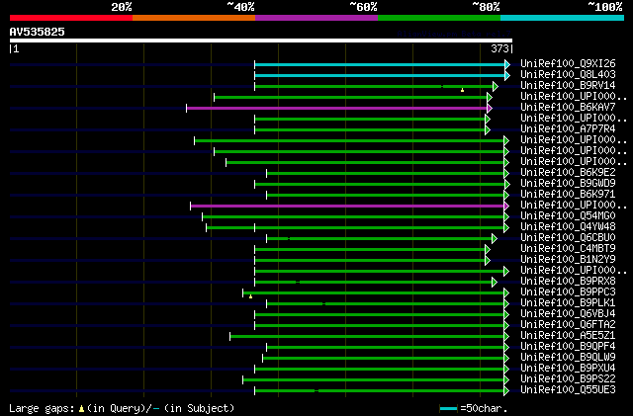This screenshot has height=416, width=633.
Task: Click the green arrowhead ending the Q54MG0 alignment
Action: pyautogui.click(x=506, y=217)
